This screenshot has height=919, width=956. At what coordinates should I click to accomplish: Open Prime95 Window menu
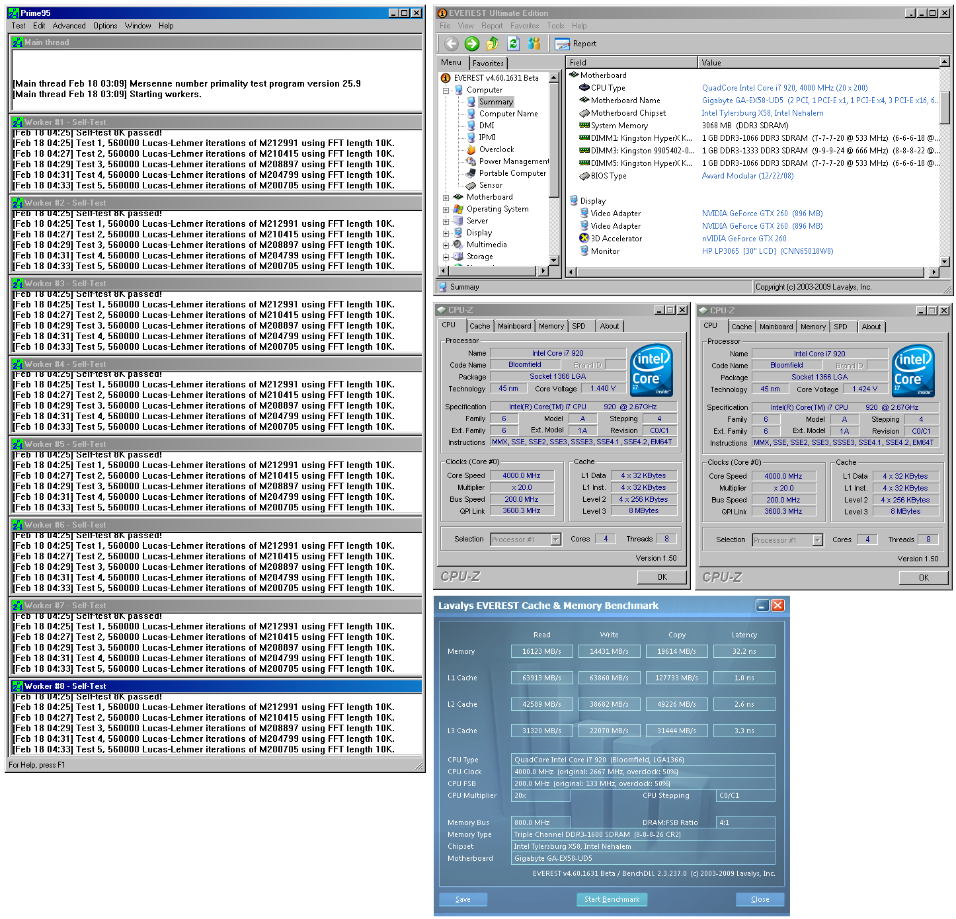[x=138, y=26]
